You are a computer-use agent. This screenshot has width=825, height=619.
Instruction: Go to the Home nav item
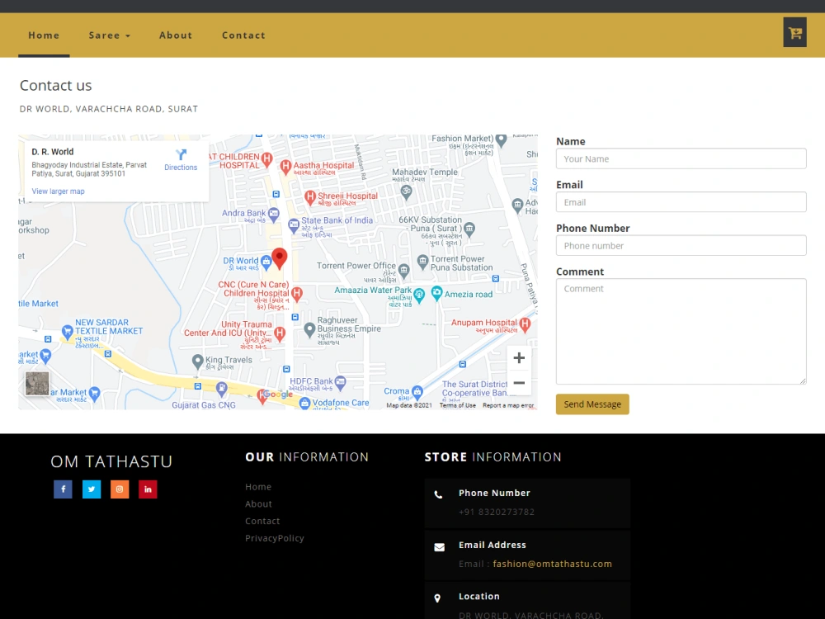(x=45, y=35)
